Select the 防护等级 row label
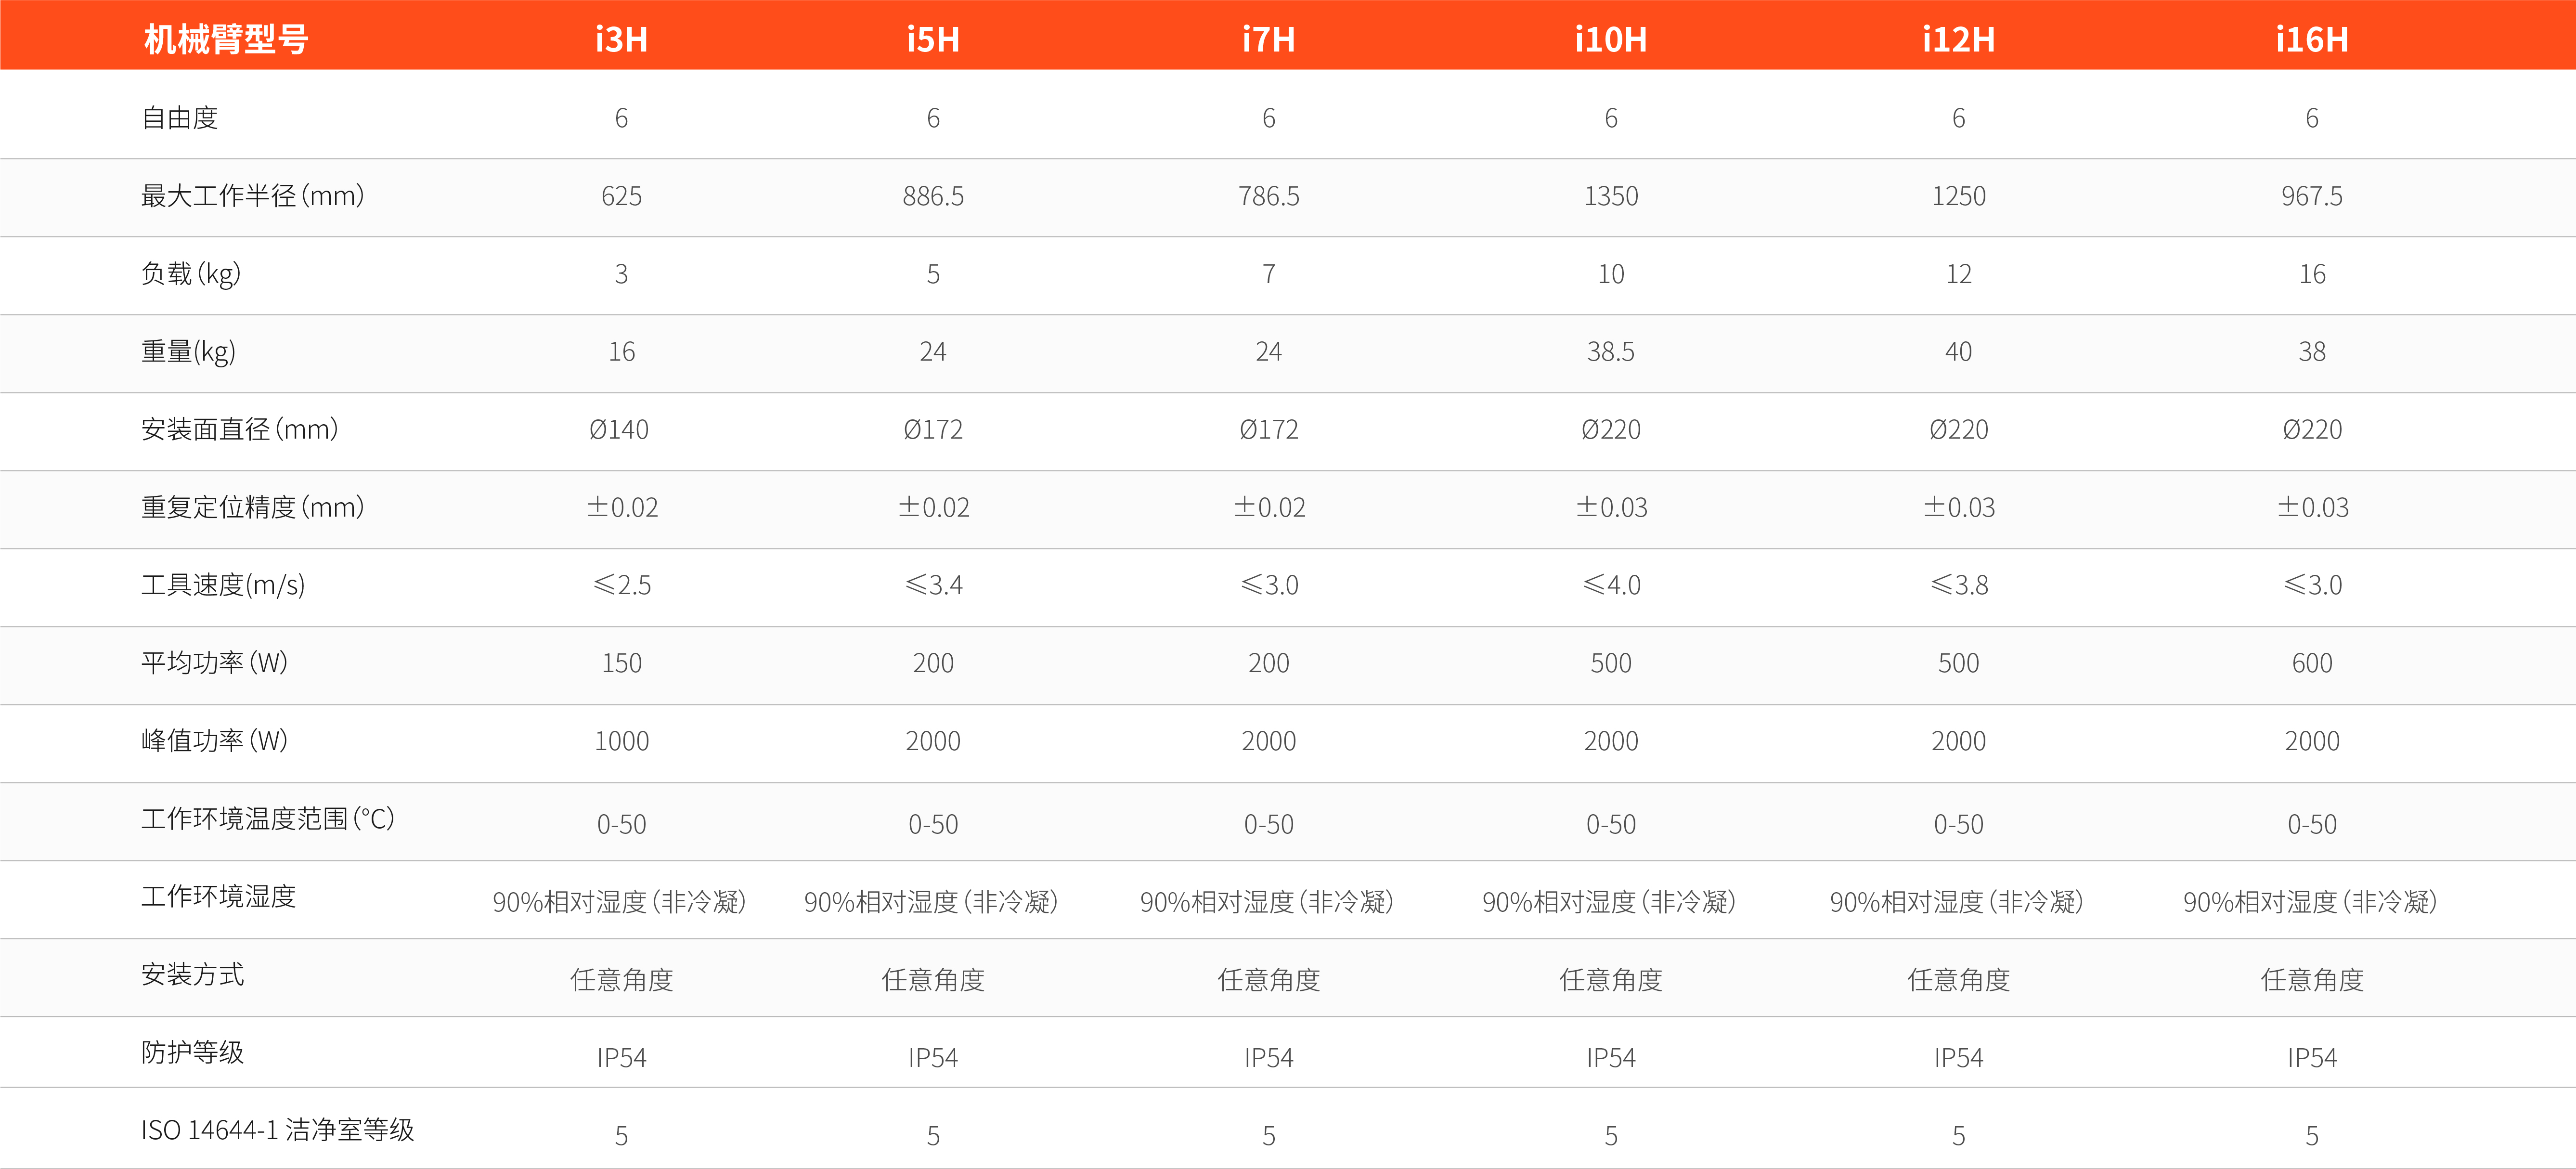This screenshot has width=2576, height=1169. coord(193,1052)
